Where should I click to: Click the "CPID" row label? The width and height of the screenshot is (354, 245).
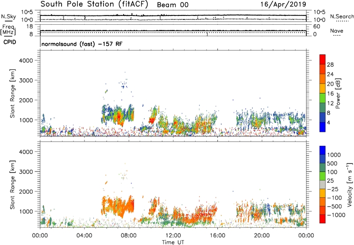click(9, 42)
